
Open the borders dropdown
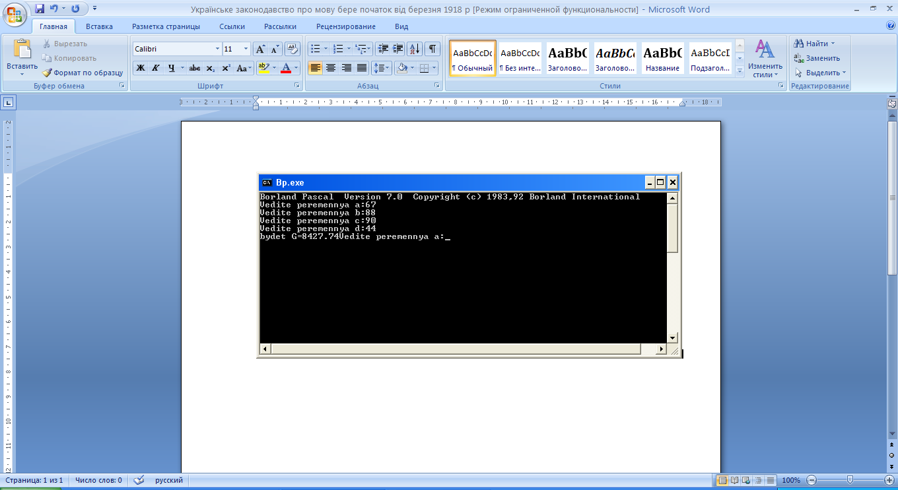tap(433, 68)
